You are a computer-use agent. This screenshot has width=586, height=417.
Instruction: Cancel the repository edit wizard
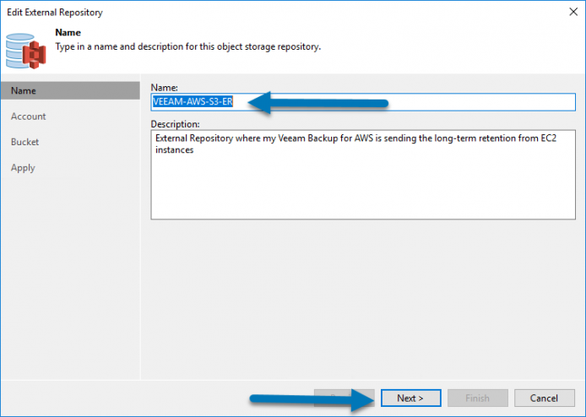pyautogui.click(x=544, y=398)
